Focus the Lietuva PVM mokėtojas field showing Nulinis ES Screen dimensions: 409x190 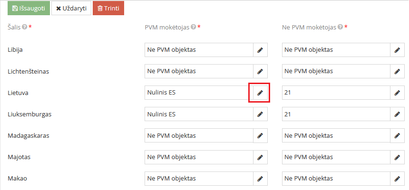point(199,93)
